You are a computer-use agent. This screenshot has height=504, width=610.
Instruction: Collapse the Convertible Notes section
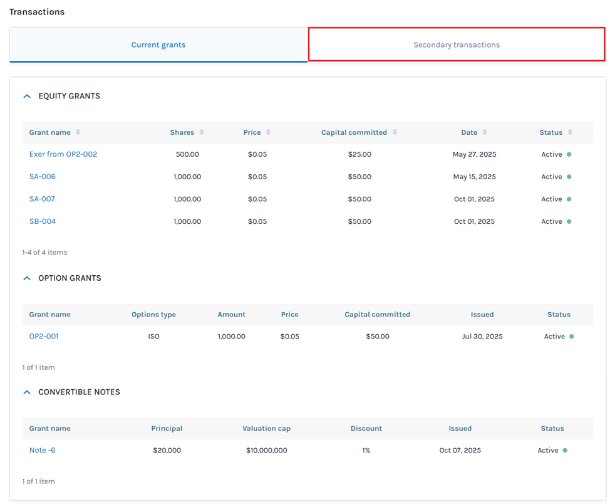click(27, 392)
